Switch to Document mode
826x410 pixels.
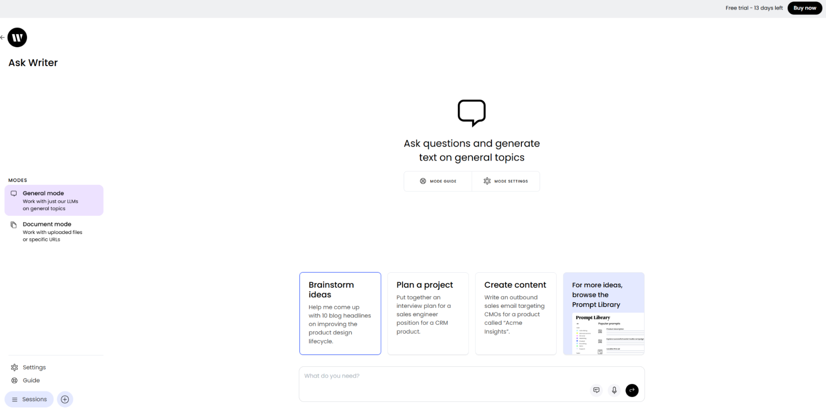(x=54, y=231)
